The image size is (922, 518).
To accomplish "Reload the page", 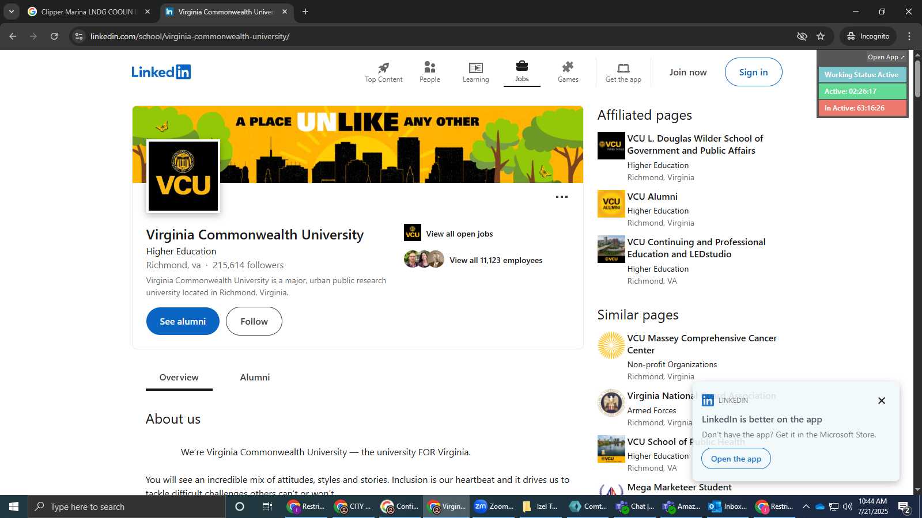I will pyautogui.click(x=54, y=36).
